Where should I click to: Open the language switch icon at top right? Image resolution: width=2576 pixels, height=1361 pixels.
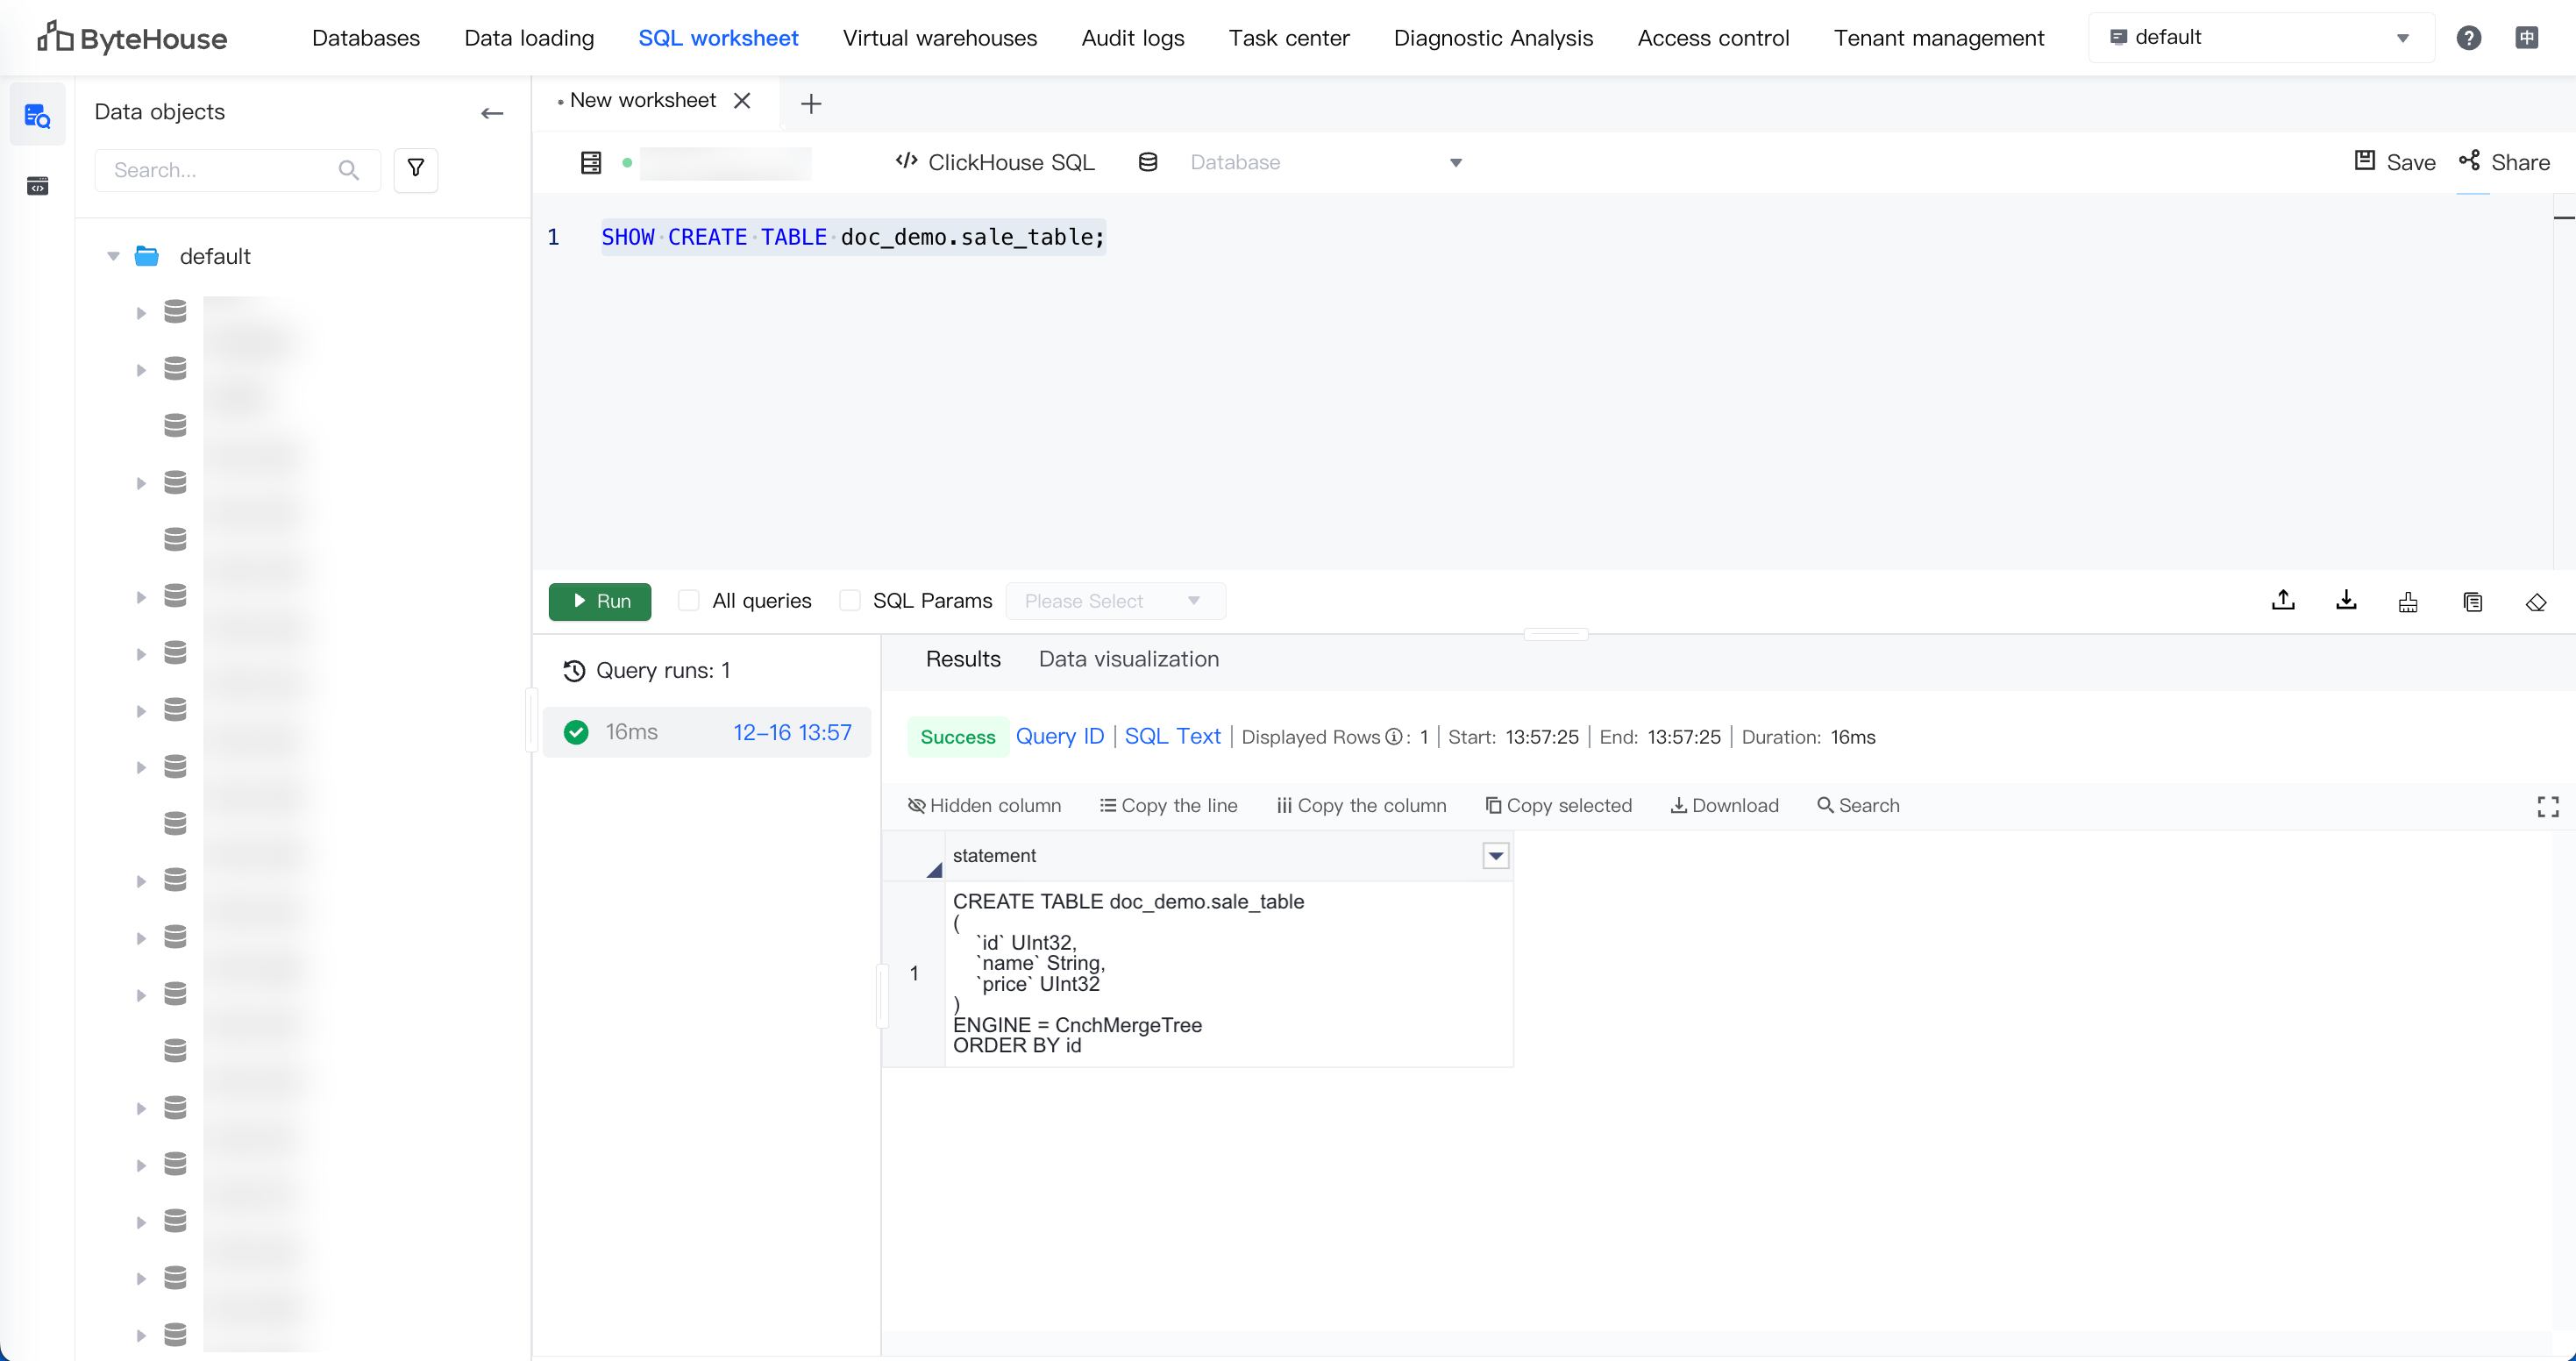(x=2527, y=38)
